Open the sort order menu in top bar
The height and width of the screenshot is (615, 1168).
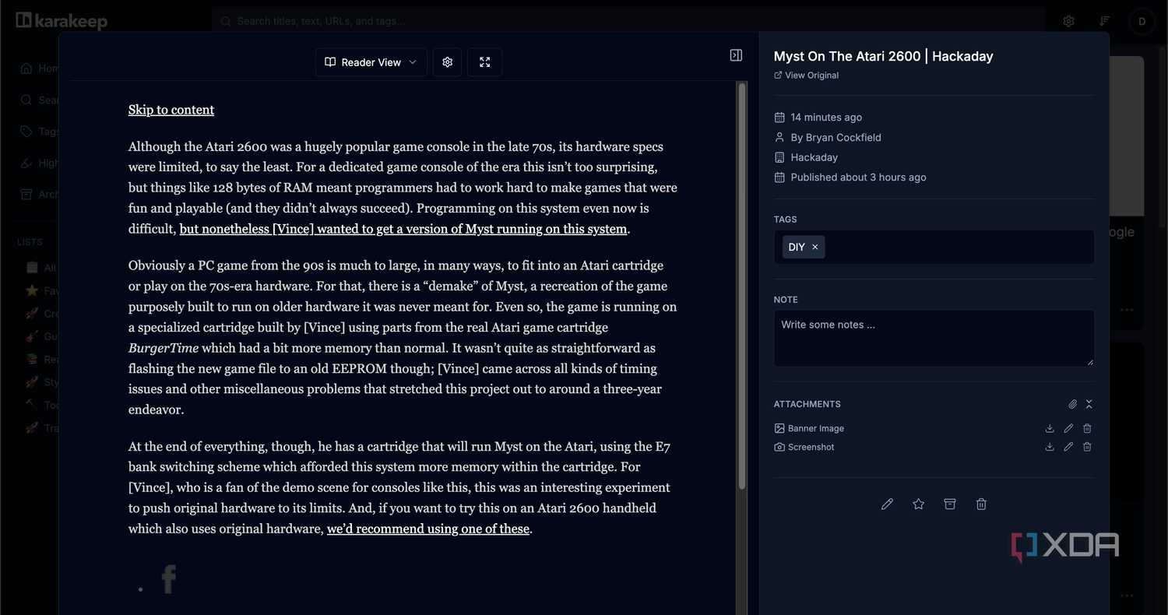(x=1104, y=21)
